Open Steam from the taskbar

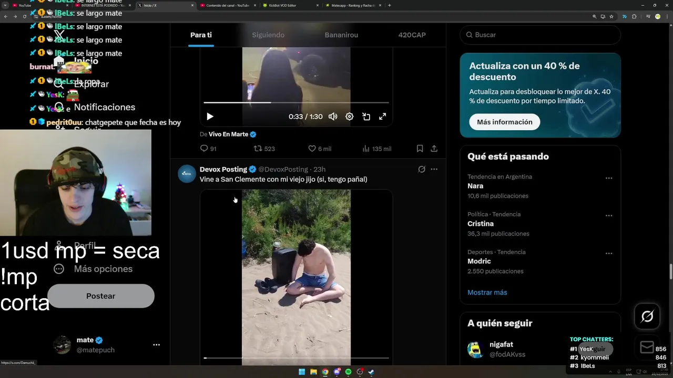tap(371, 372)
